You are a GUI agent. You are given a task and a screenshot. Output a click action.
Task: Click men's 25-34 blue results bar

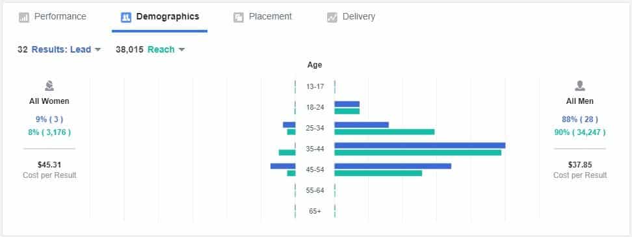coord(362,125)
